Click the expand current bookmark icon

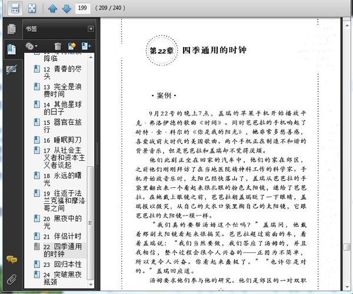click(x=86, y=46)
